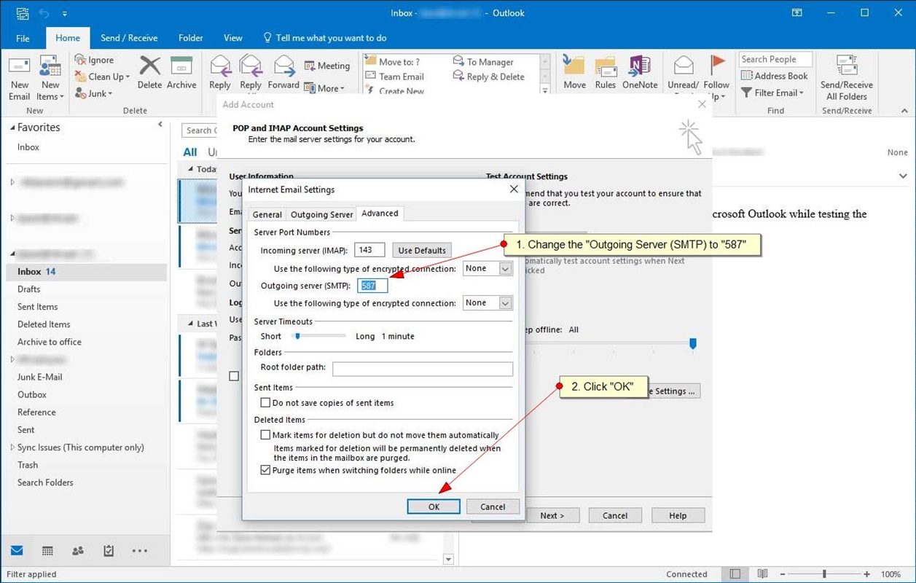Create a Meeting reply from the ribbon
The width and height of the screenshot is (916, 583).
click(x=327, y=66)
